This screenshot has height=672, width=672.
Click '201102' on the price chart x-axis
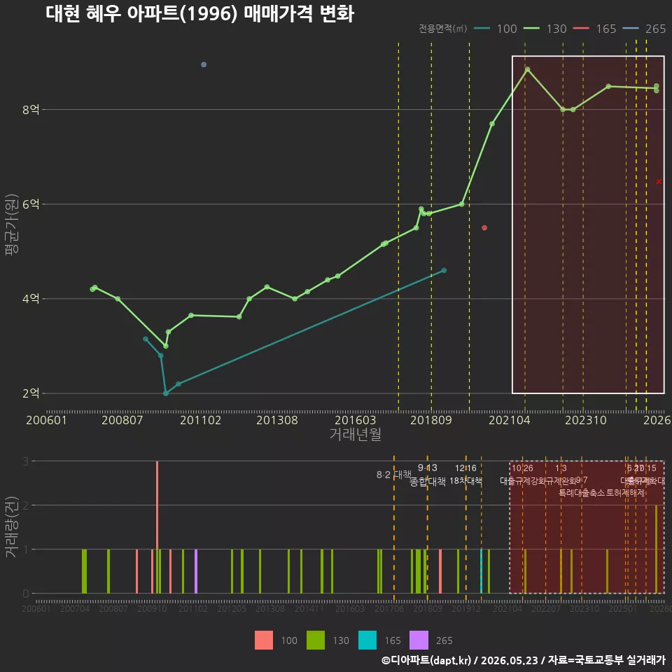click(201, 420)
